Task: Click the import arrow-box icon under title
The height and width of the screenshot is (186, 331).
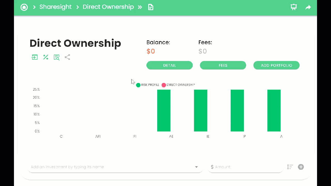Action: click(35, 57)
